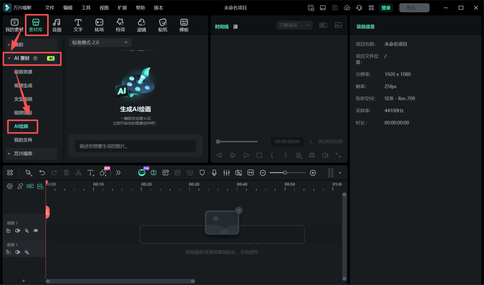Open the 特效 effects panel
The width and height of the screenshot is (484, 285).
click(x=120, y=25)
